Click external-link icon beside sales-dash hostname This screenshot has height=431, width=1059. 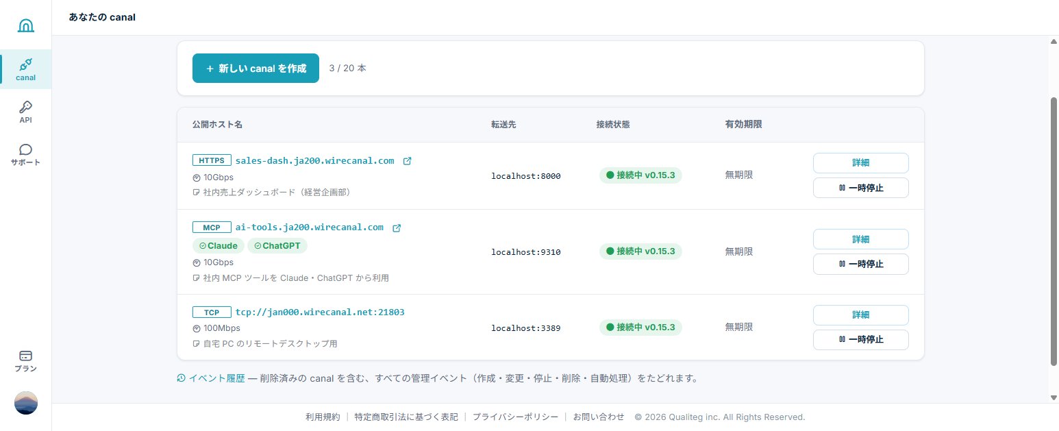click(407, 161)
